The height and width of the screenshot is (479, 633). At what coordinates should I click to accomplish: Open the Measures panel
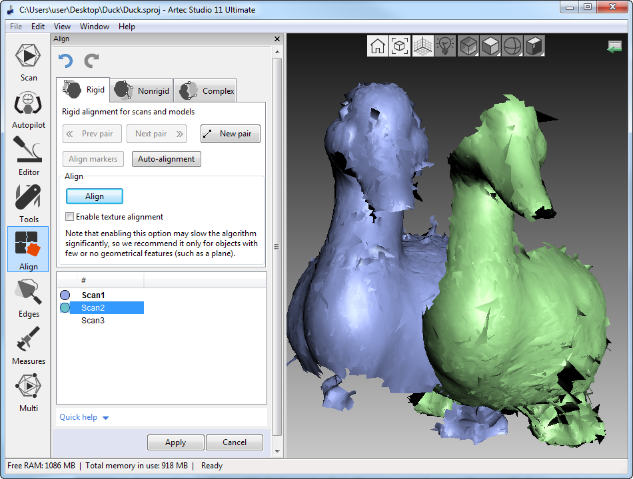click(x=28, y=345)
